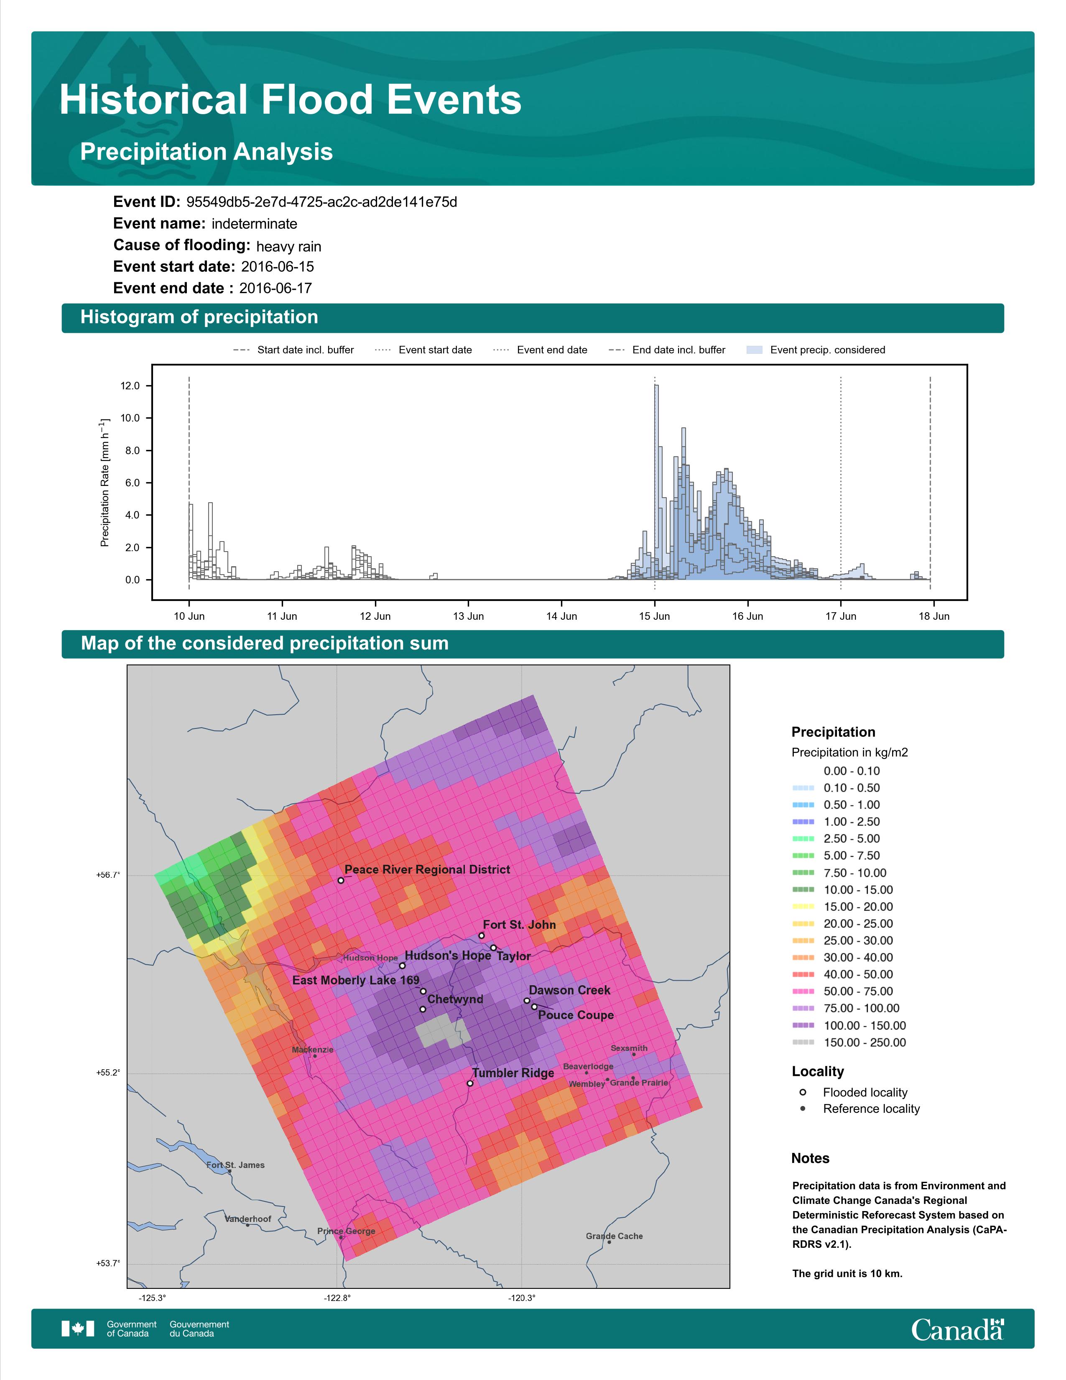Image resolution: width=1066 pixels, height=1380 pixels.
Task: Click the Beaverlodge map label
Action: 589,1066
